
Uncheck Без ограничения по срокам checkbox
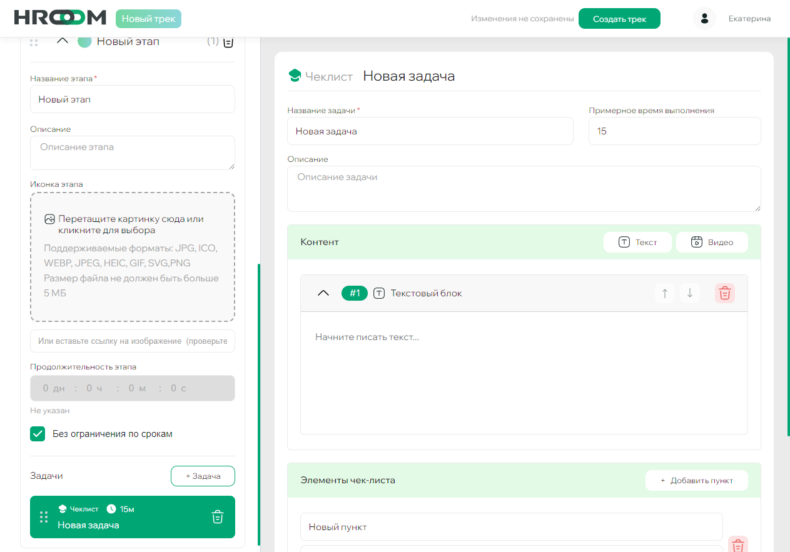tap(38, 434)
